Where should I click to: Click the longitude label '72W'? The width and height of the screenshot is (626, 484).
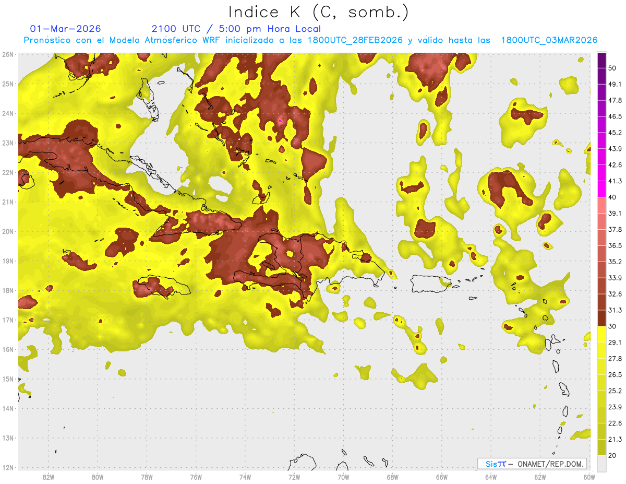[x=294, y=477]
